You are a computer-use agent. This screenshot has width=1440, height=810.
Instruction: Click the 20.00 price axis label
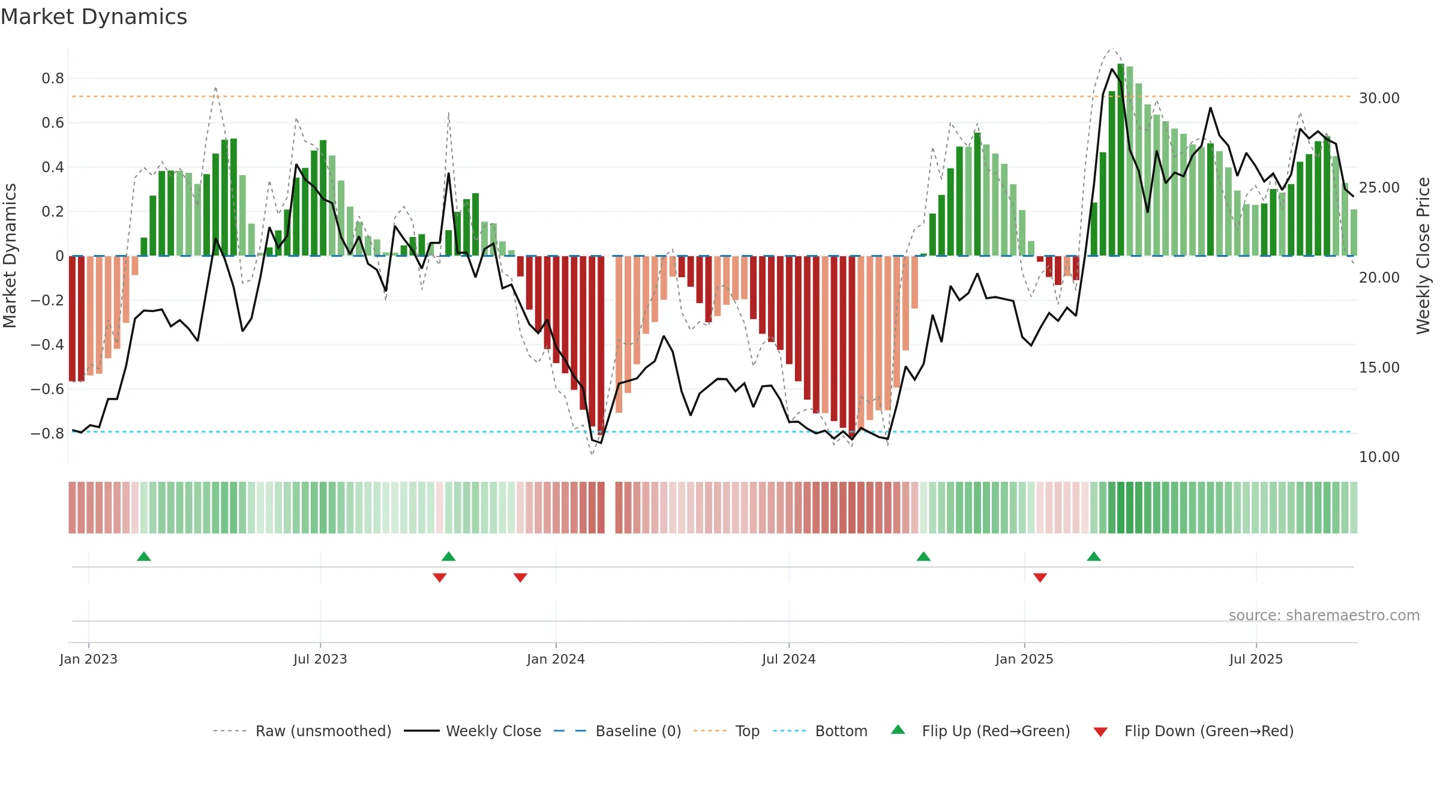(x=1379, y=277)
